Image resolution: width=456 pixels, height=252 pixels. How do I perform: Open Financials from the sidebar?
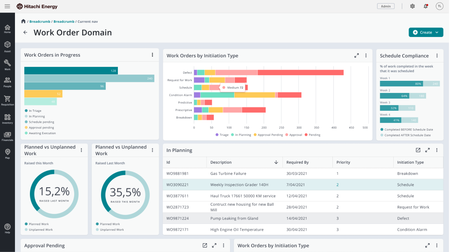[x=7, y=136]
